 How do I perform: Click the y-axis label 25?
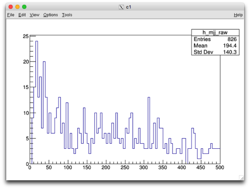(x=26, y=36)
